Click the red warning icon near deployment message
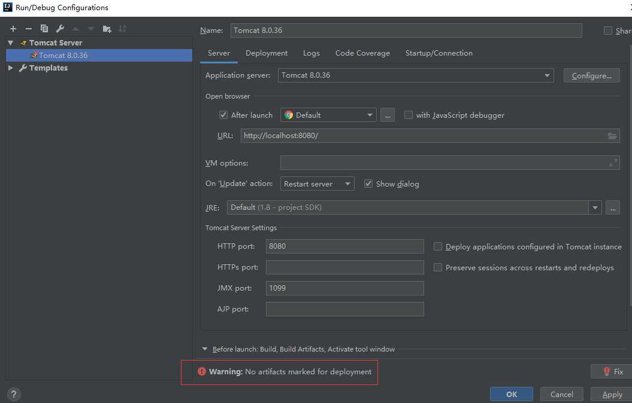The width and height of the screenshot is (632, 403). [x=202, y=371]
